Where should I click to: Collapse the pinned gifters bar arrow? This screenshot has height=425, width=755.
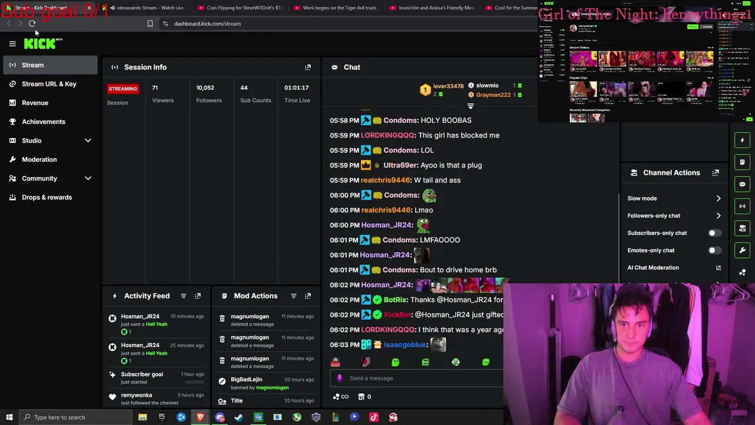coord(470,106)
